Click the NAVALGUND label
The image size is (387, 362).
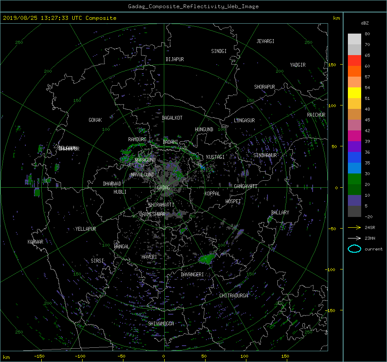(142, 175)
